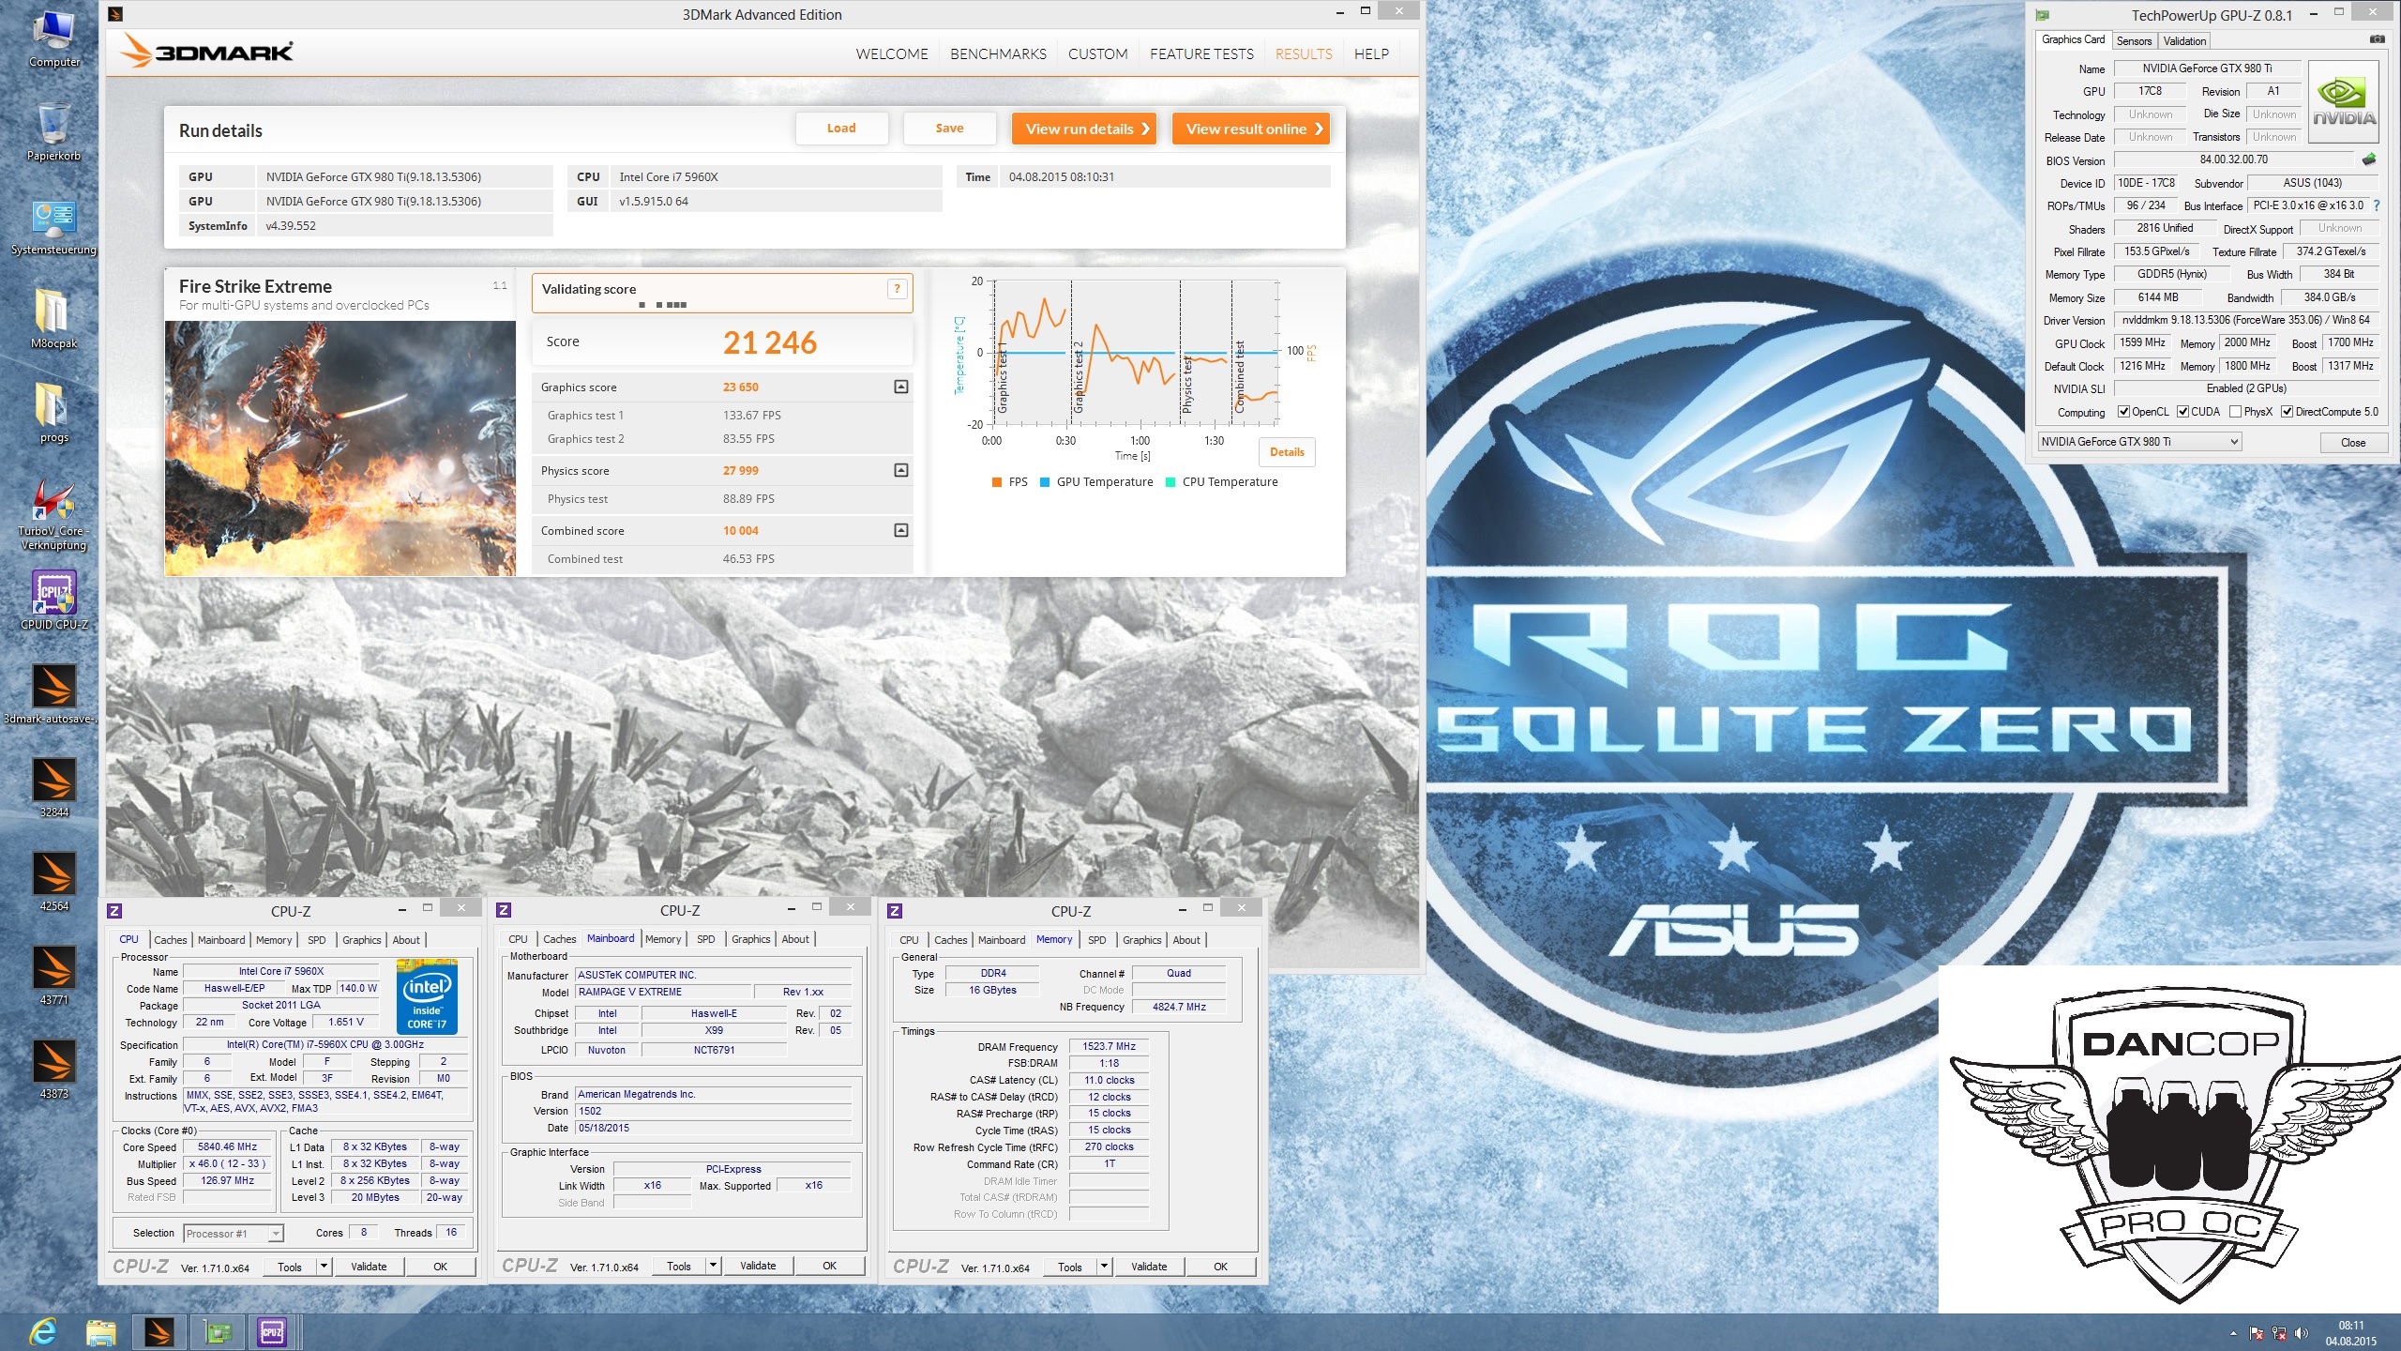
Task: Open the GPU selection dropdown in GPU-Z
Action: coord(2139,442)
